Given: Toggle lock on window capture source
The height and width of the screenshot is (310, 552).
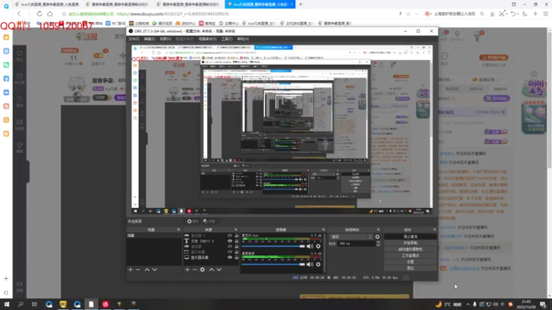Looking at the screenshot, I should 237,252.
